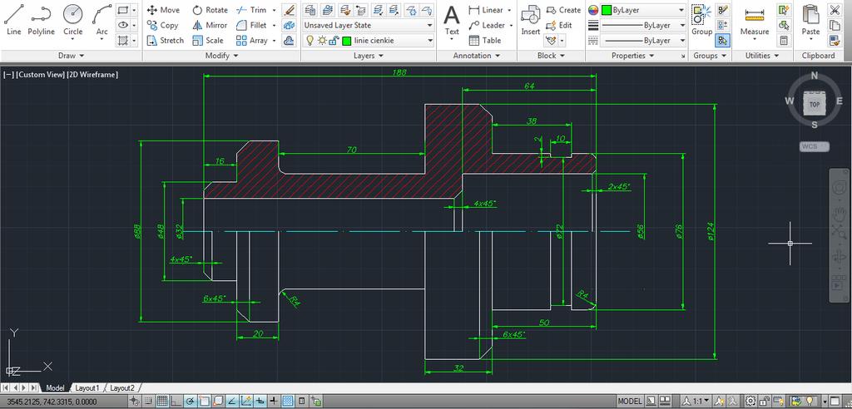Open Workspace Switching gear in status bar

tap(750, 402)
